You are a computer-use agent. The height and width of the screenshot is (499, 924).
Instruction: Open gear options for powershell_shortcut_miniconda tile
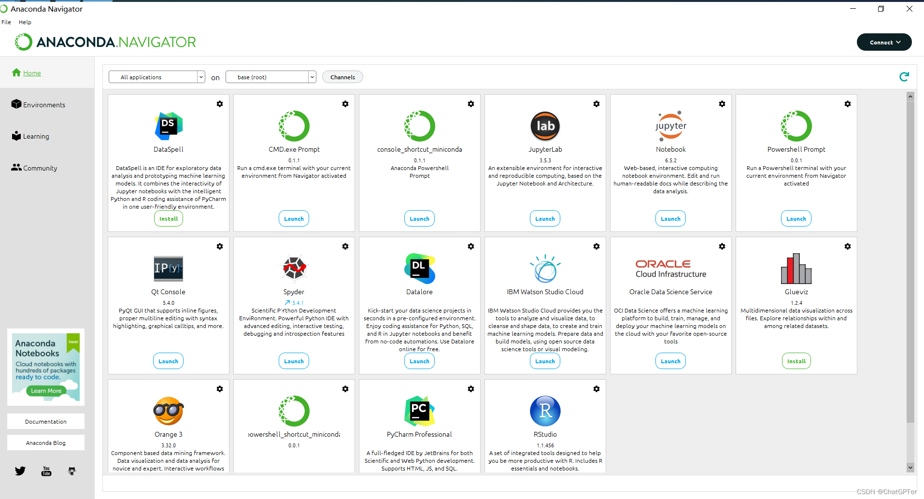[x=345, y=389]
